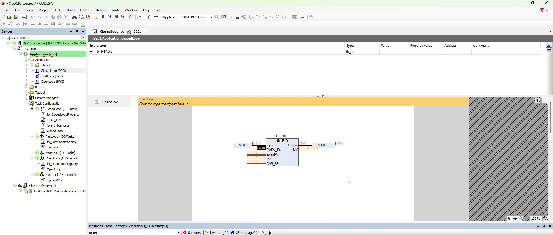Open the Devices panel options dropdown arrow
Viewport: 553px width, 235px height.
tap(71, 31)
